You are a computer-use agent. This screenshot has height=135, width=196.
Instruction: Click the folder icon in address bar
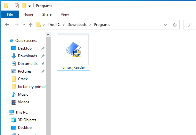click(x=39, y=25)
